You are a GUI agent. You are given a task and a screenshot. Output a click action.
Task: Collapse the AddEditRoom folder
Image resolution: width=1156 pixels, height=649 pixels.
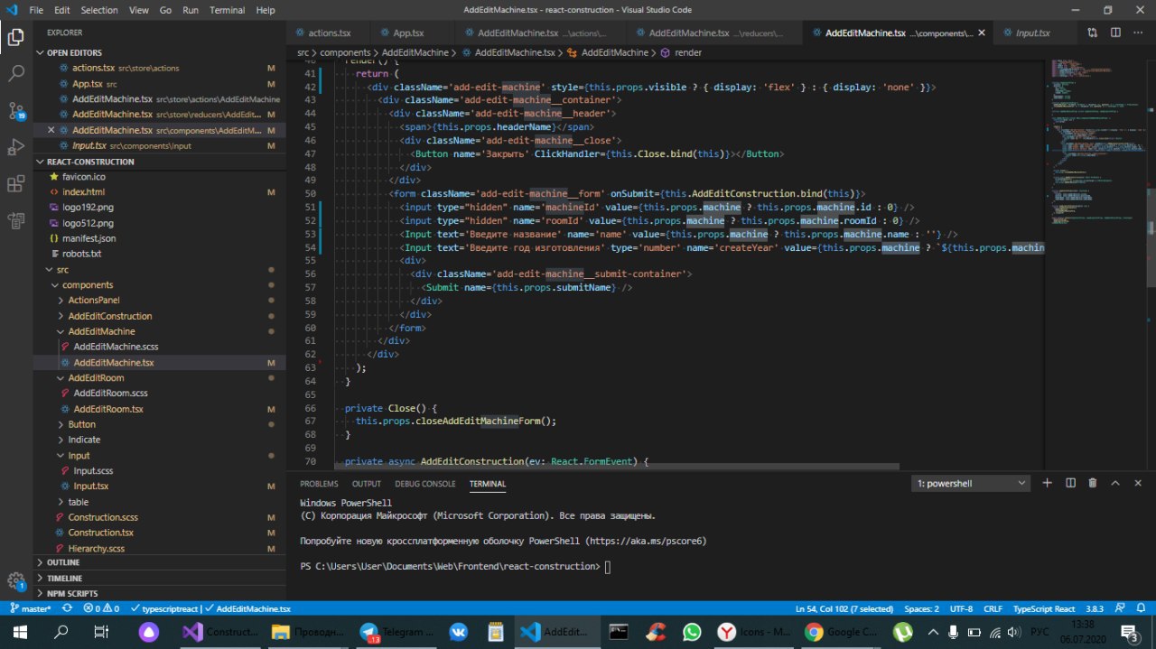click(x=96, y=378)
